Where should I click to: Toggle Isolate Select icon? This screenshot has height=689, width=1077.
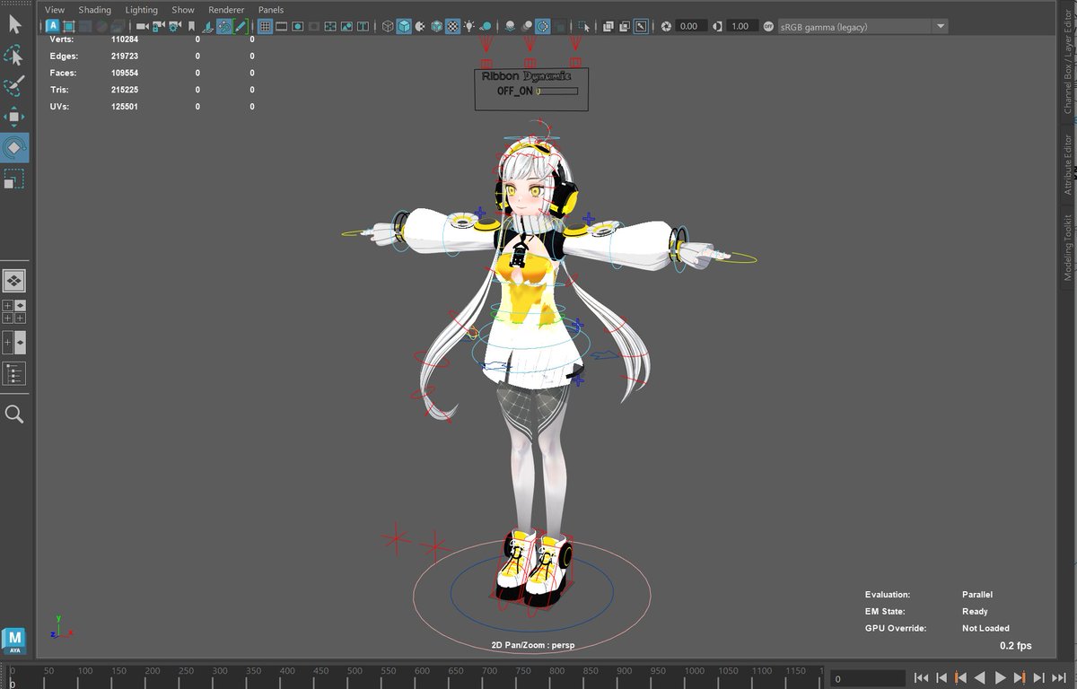582,27
